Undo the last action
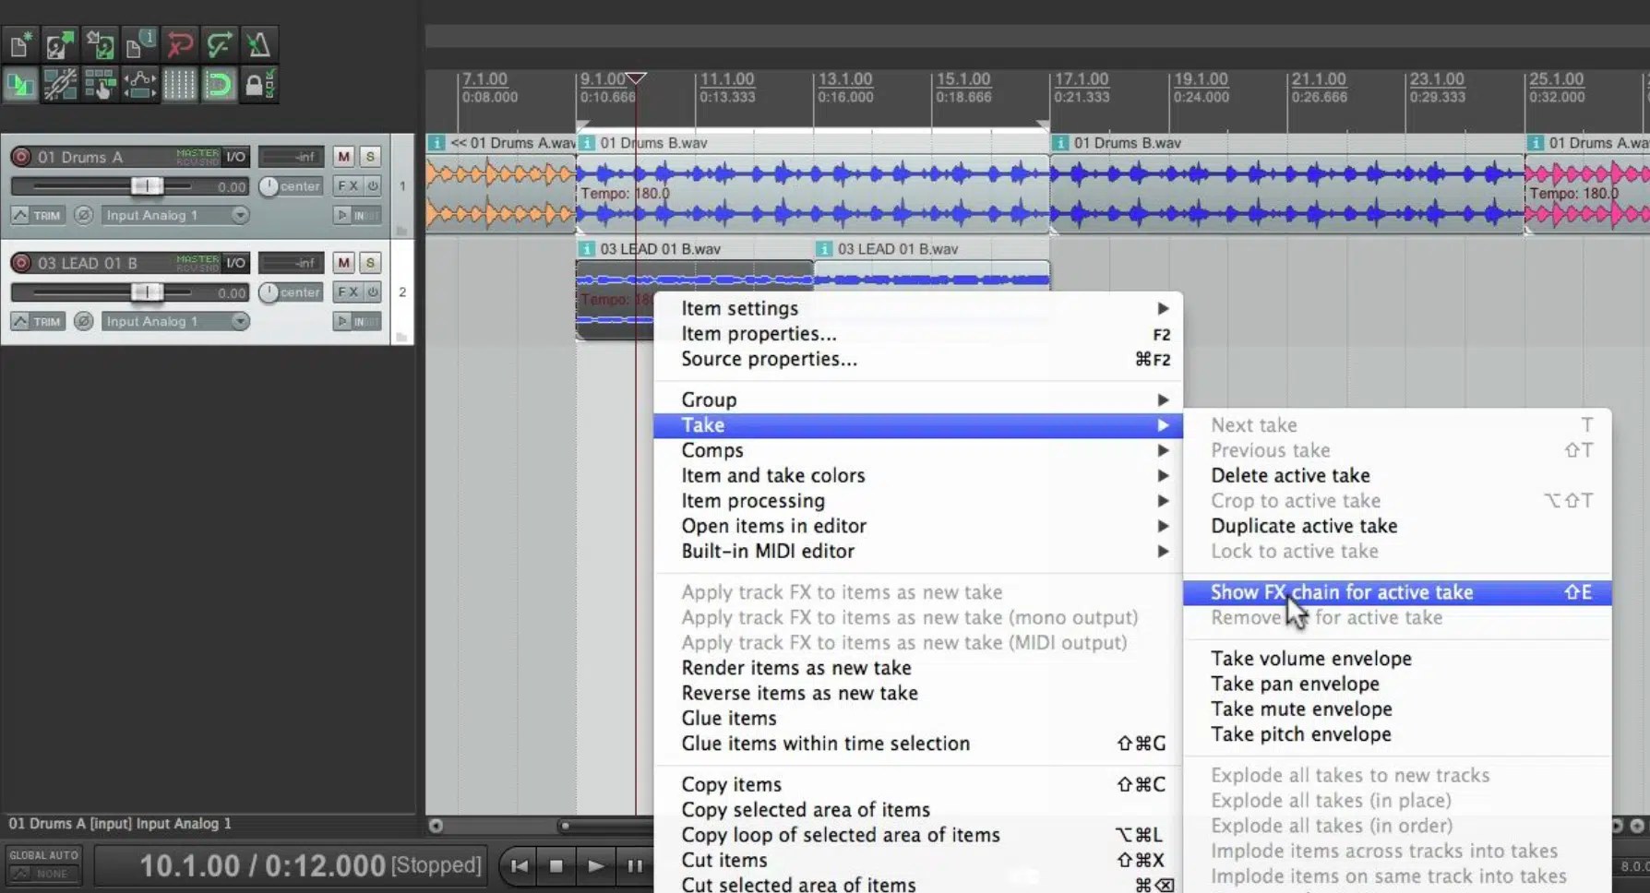 (x=179, y=43)
